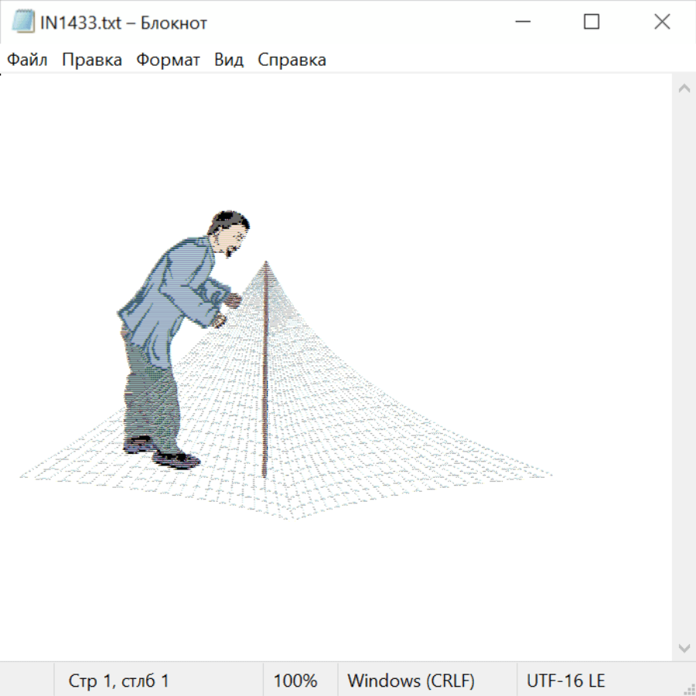696x696 pixels.
Task: Minimize the Блокнот window
Action: [x=522, y=22]
